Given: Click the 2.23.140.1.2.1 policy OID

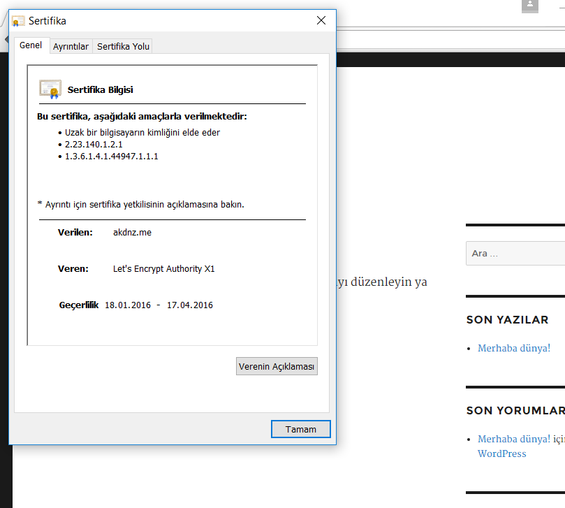Looking at the screenshot, I should click(x=94, y=145).
